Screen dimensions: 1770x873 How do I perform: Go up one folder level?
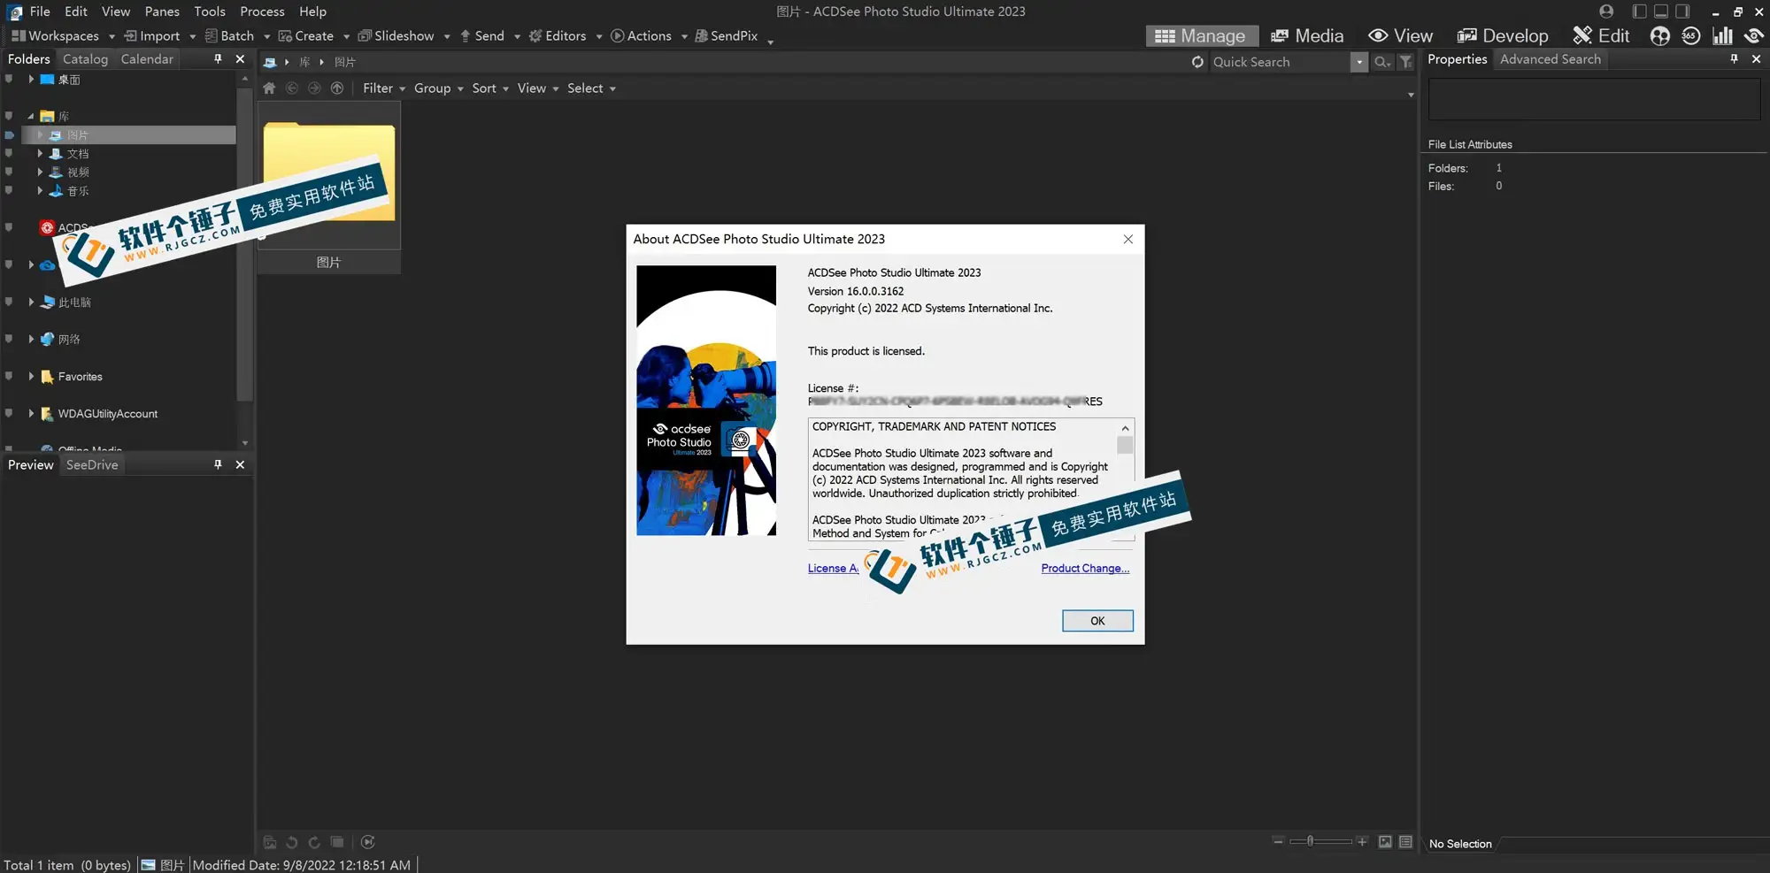(336, 88)
